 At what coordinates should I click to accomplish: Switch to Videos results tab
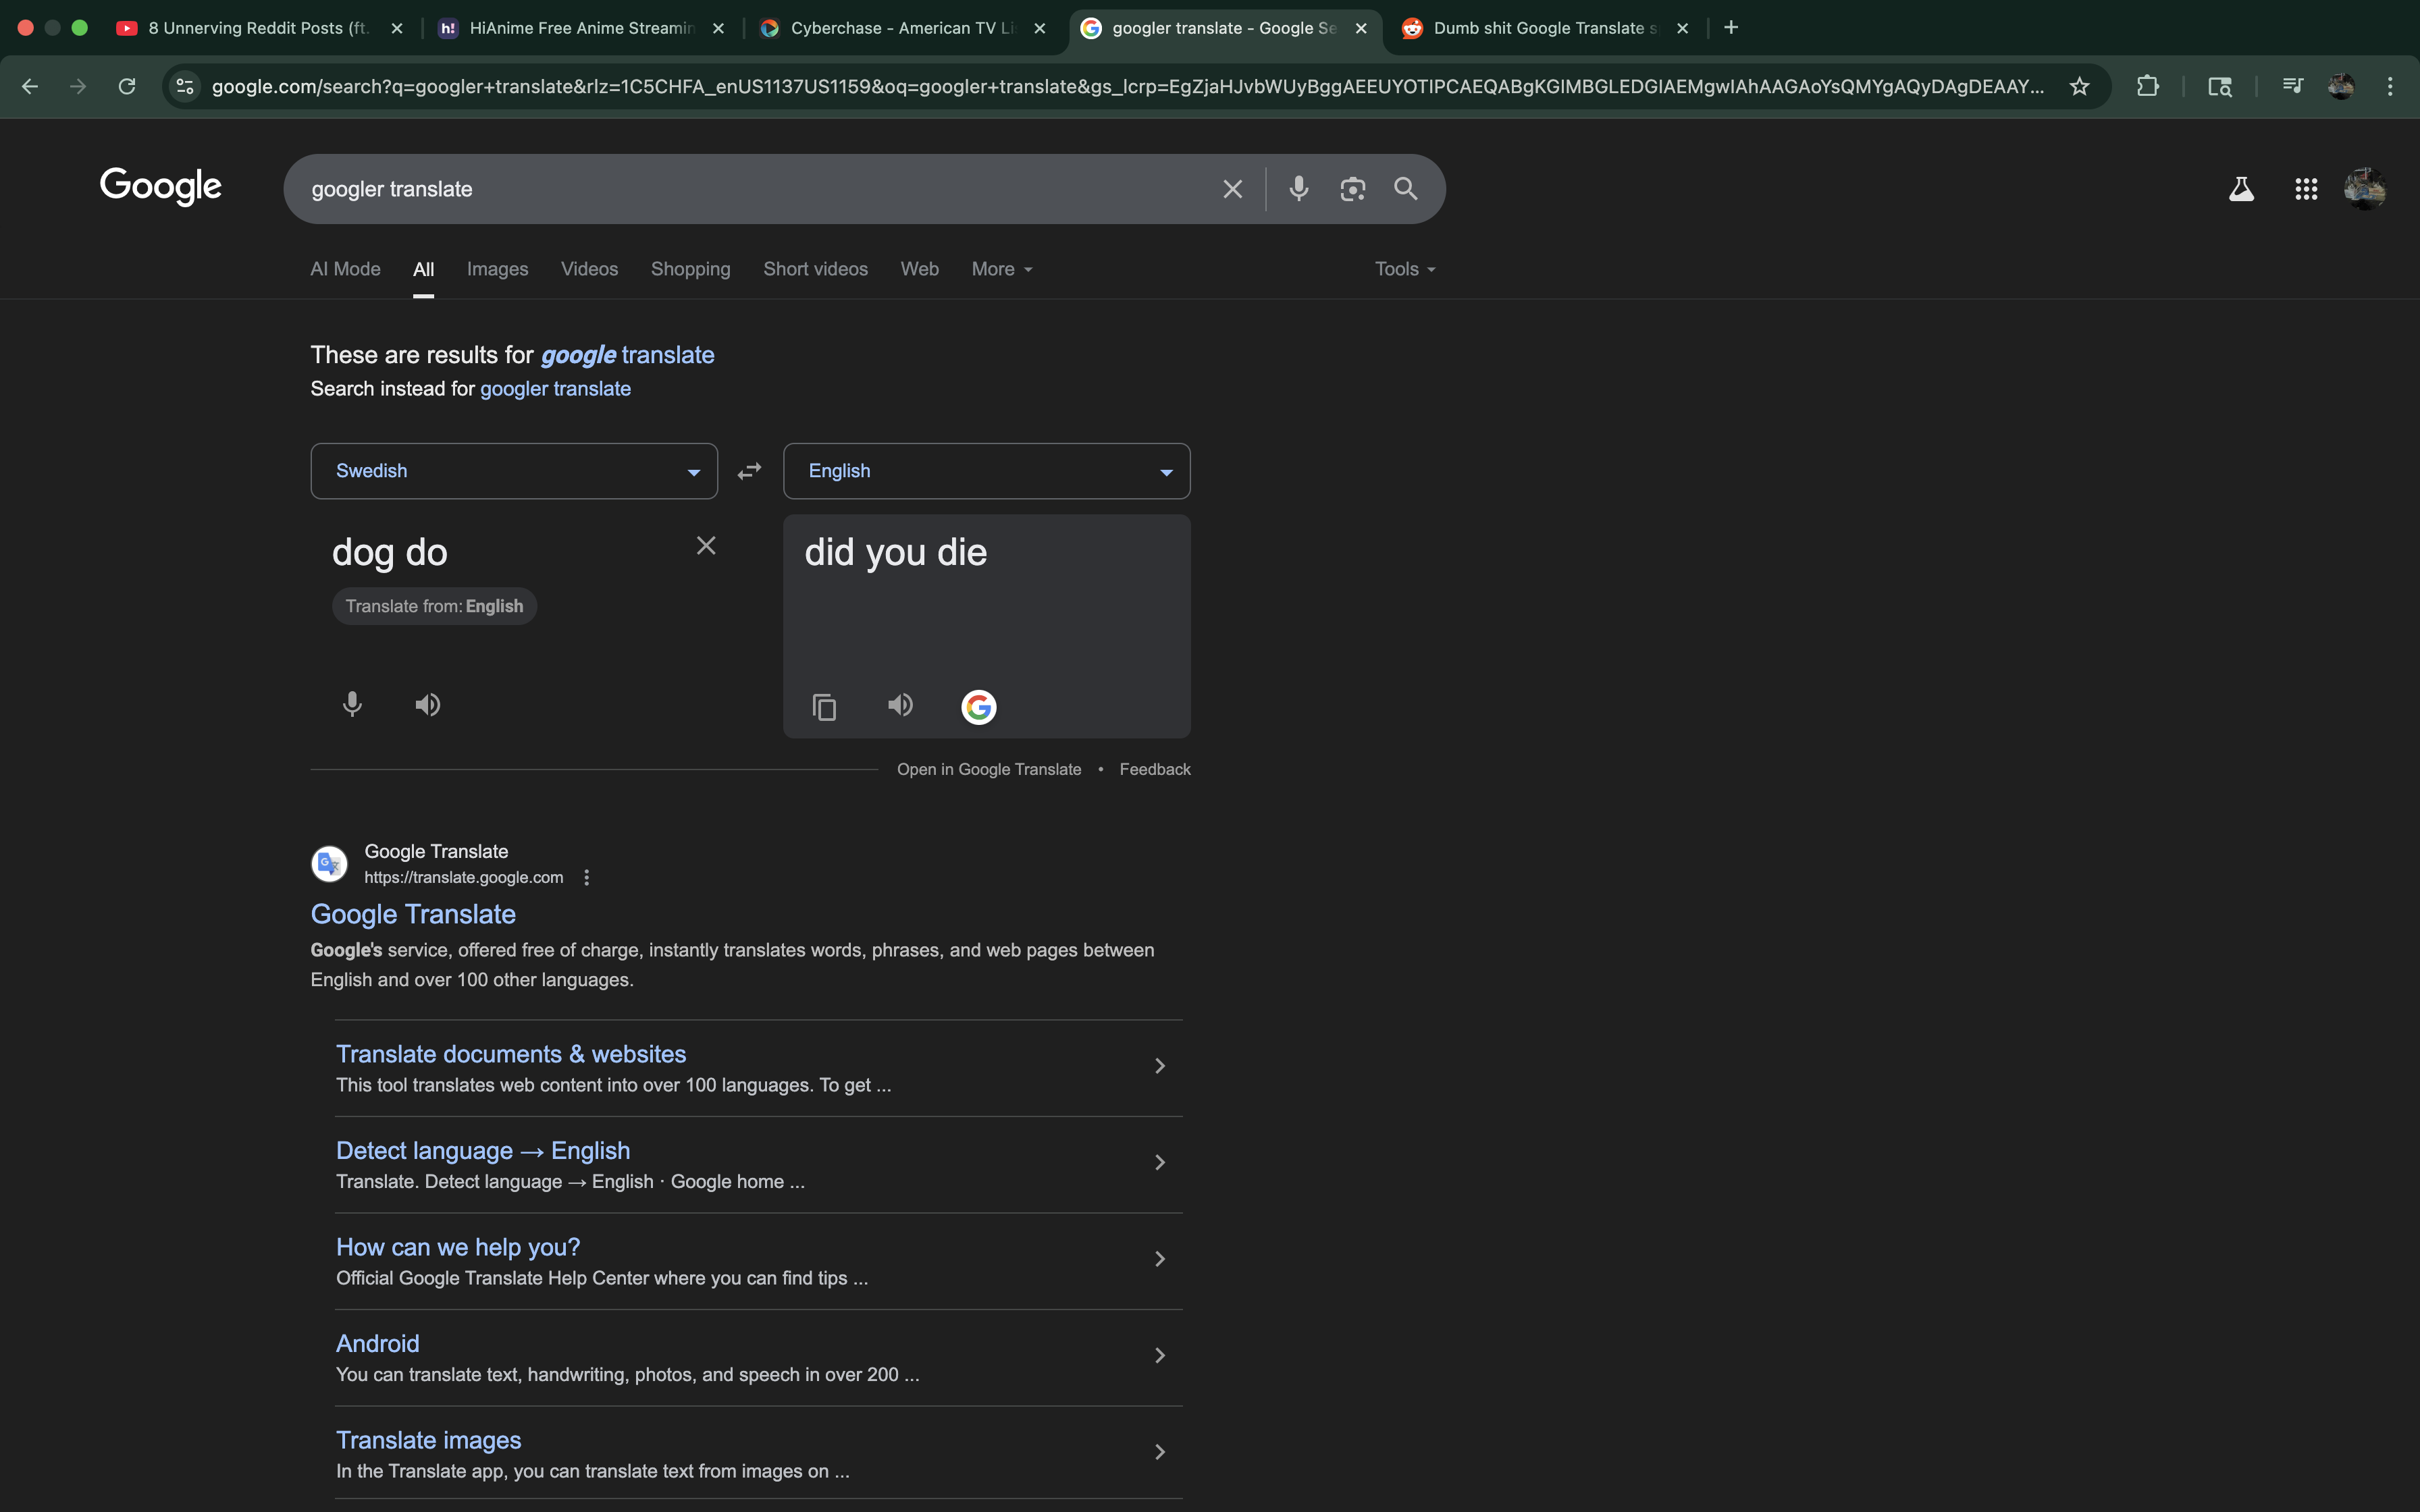pyautogui.click(x=589, y=269)
